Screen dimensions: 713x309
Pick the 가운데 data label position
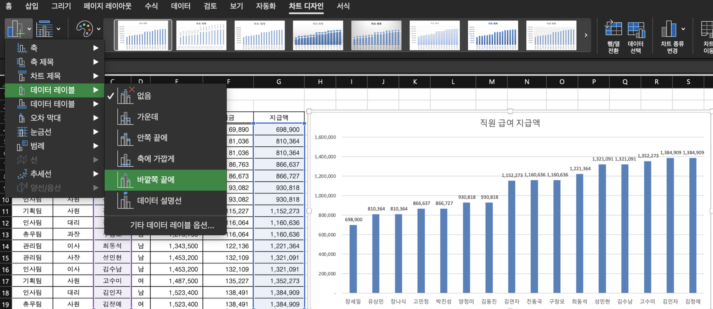pos(147,117)
